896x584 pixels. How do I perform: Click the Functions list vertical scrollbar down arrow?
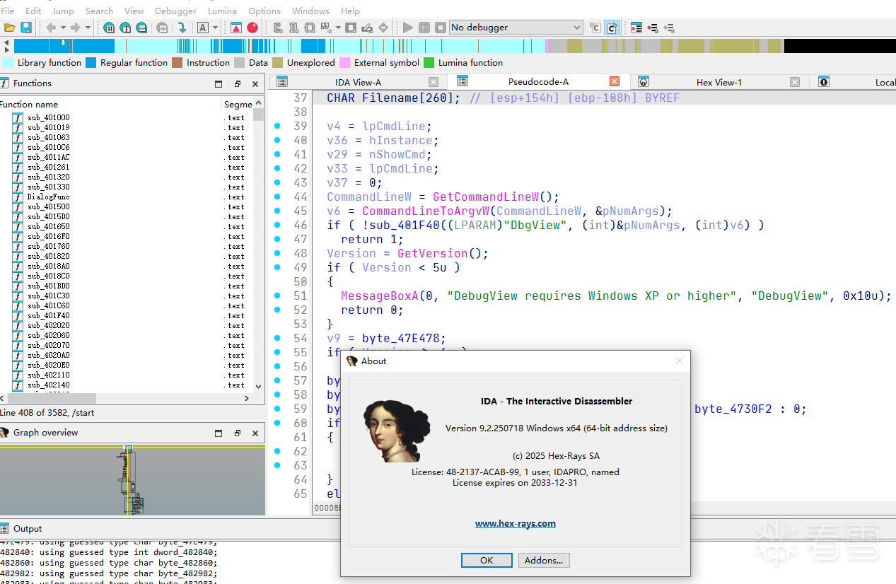(258, 386)
